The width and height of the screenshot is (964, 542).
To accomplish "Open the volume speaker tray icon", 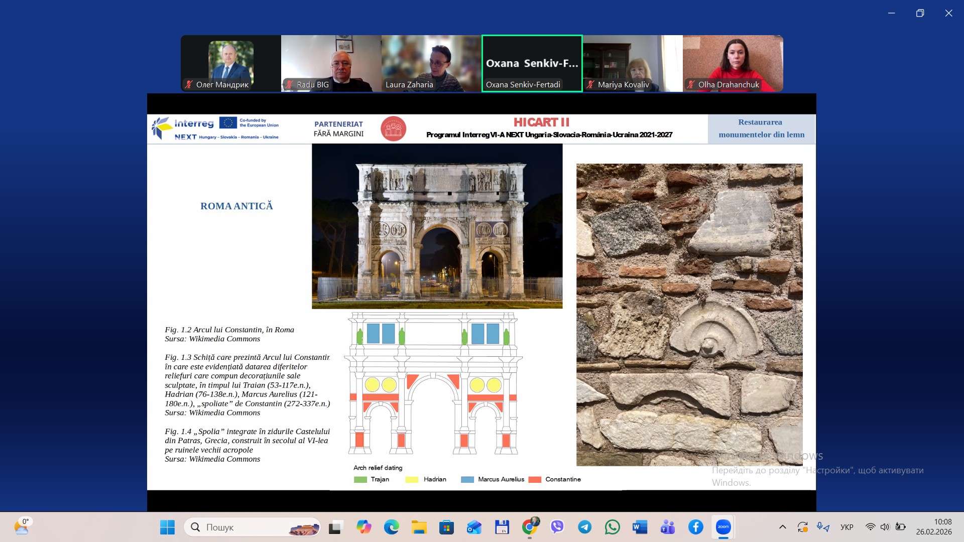I will pos(885,527).
